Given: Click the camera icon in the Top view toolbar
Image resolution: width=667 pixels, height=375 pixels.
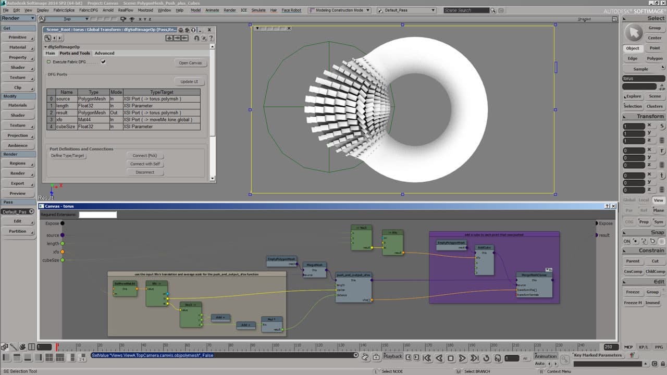Looking at the screenshot, I should tap(123, 19).
